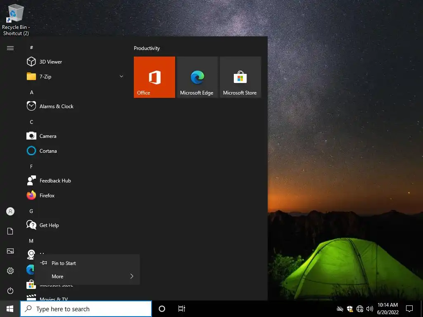Click the letter F section header

click(x=31, y=167)
